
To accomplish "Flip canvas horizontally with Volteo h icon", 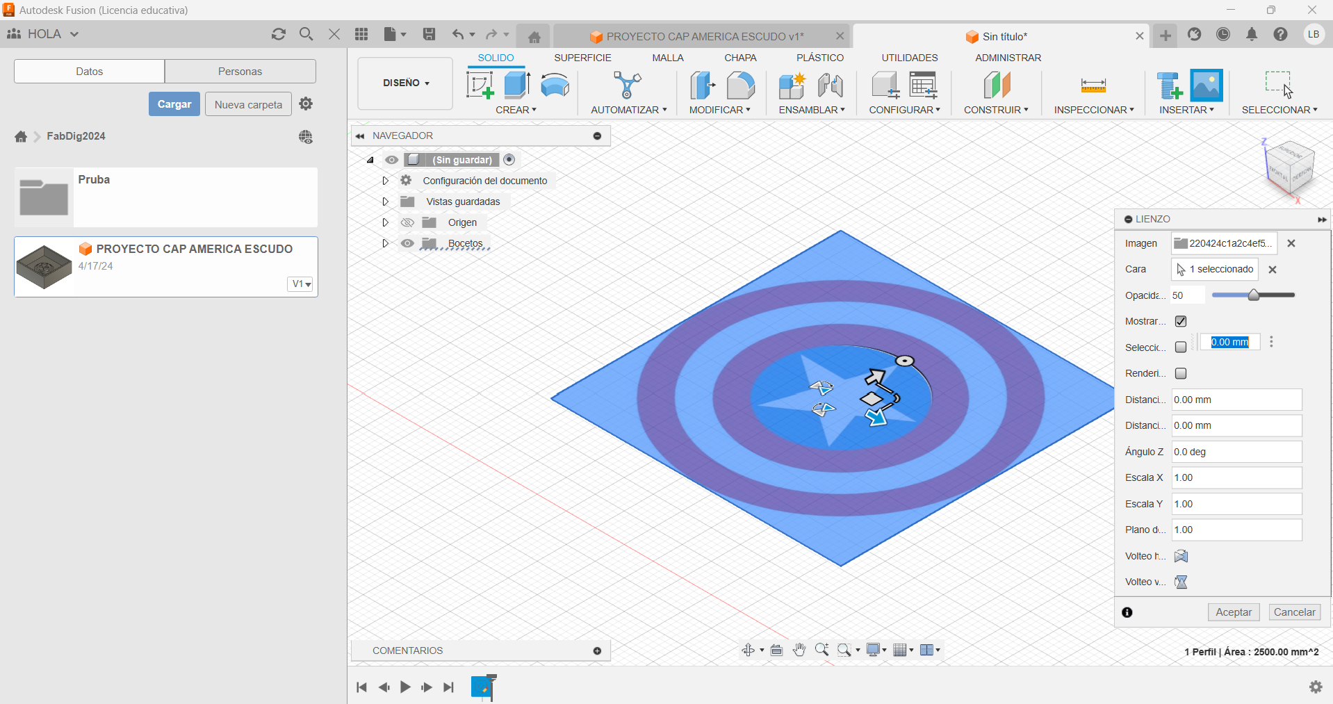I will tap(1181, 556).
